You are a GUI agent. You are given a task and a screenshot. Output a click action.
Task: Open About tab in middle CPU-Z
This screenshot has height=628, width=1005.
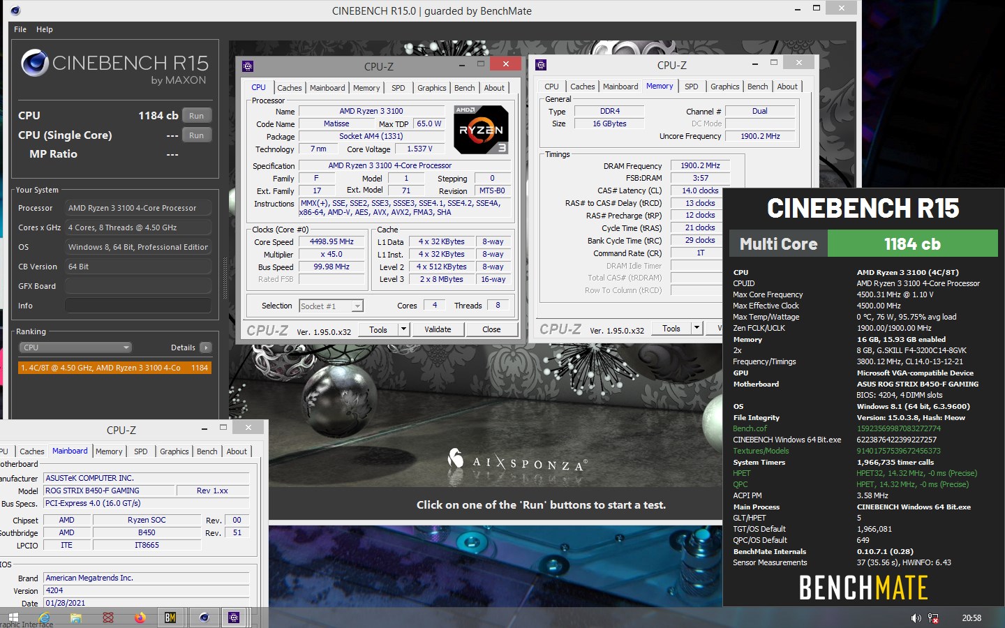[x=494, y=88]
